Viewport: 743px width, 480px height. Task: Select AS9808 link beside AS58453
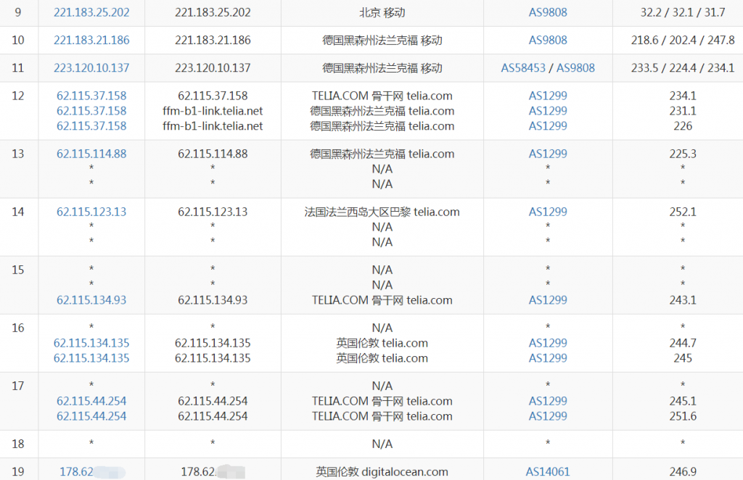click(x=575, y=67)
